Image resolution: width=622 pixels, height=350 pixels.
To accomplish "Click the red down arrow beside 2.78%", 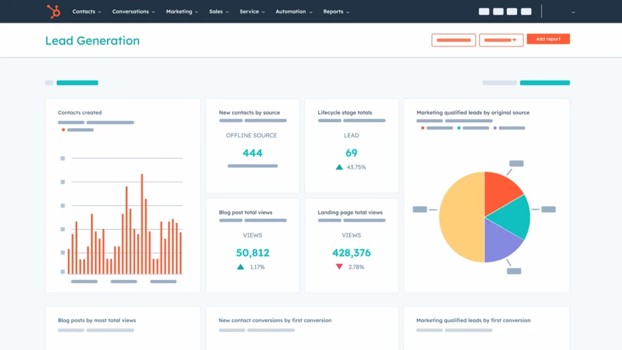I will (339, 267).
